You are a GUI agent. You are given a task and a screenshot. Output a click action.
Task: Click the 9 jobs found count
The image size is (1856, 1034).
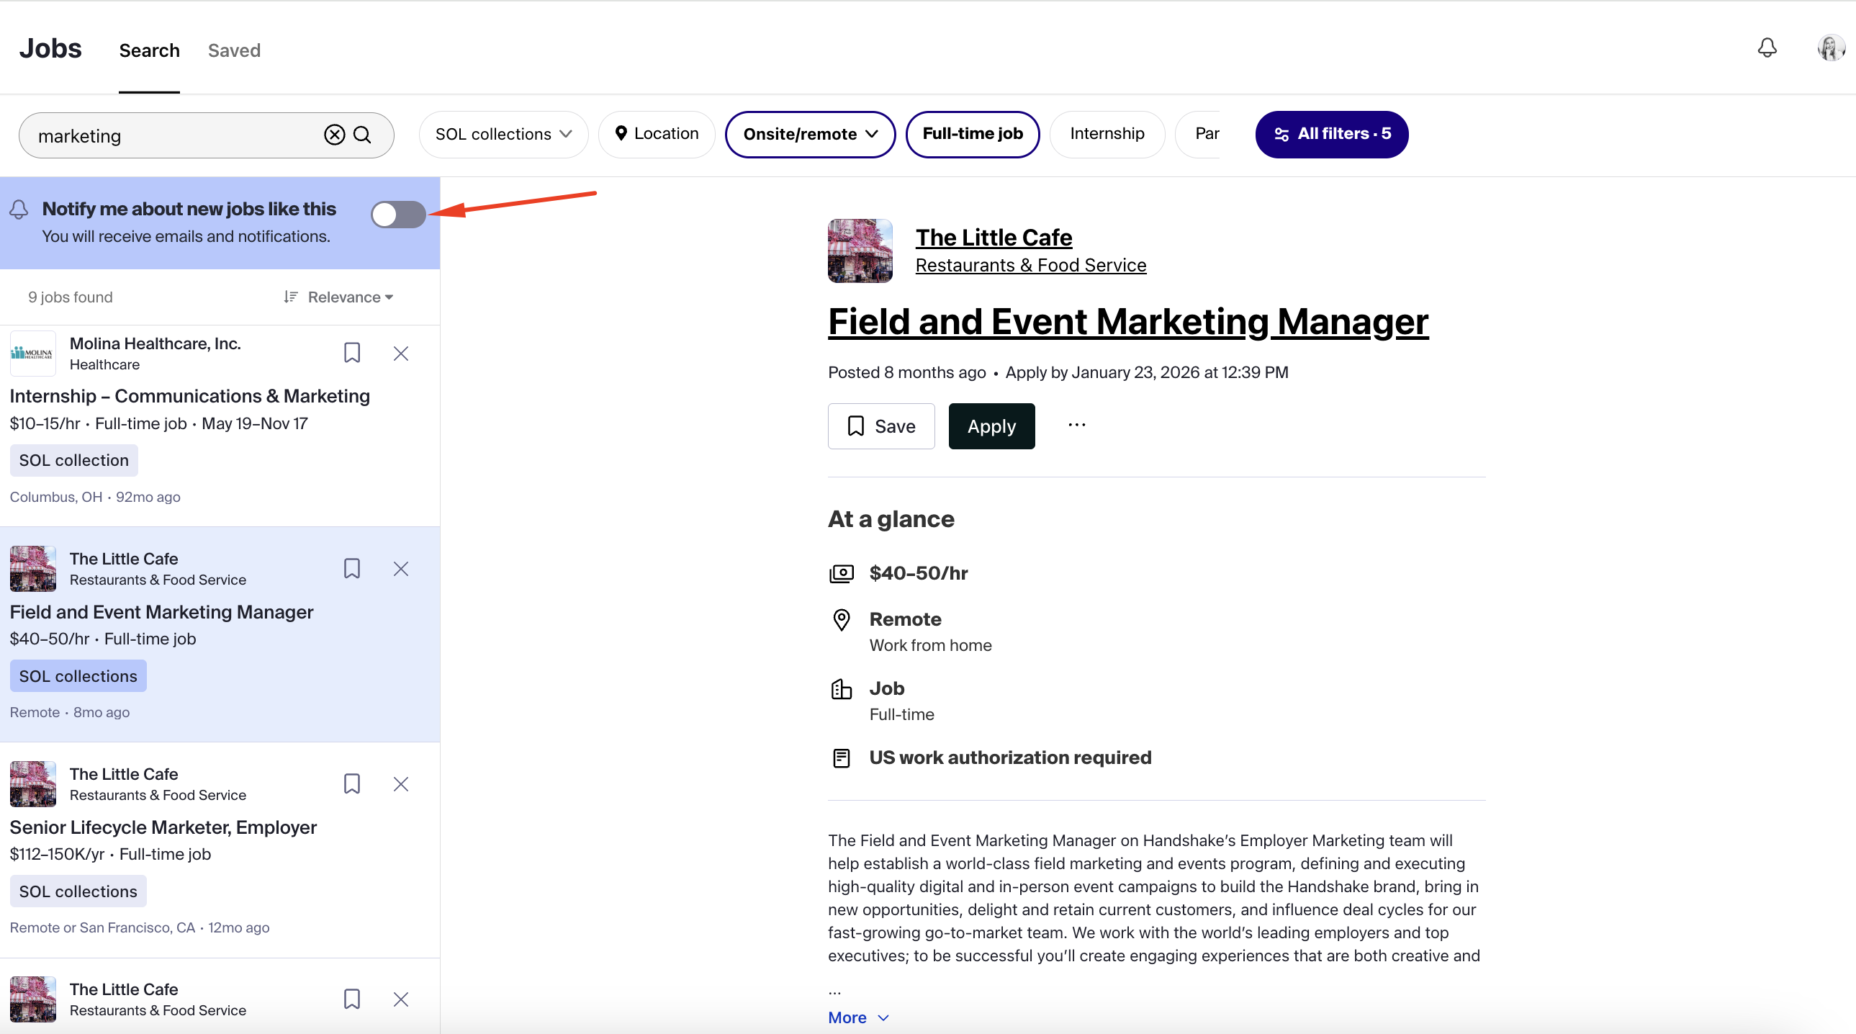(x=70, y=297)
